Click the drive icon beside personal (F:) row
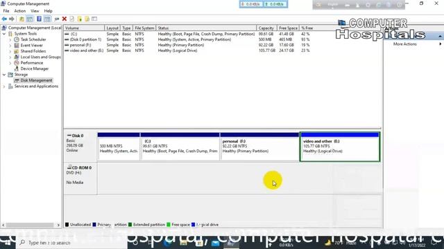The image size is (444, 249). pos(67,45)
